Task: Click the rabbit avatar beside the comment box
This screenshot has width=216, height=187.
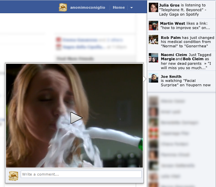Action: [13, 176]
